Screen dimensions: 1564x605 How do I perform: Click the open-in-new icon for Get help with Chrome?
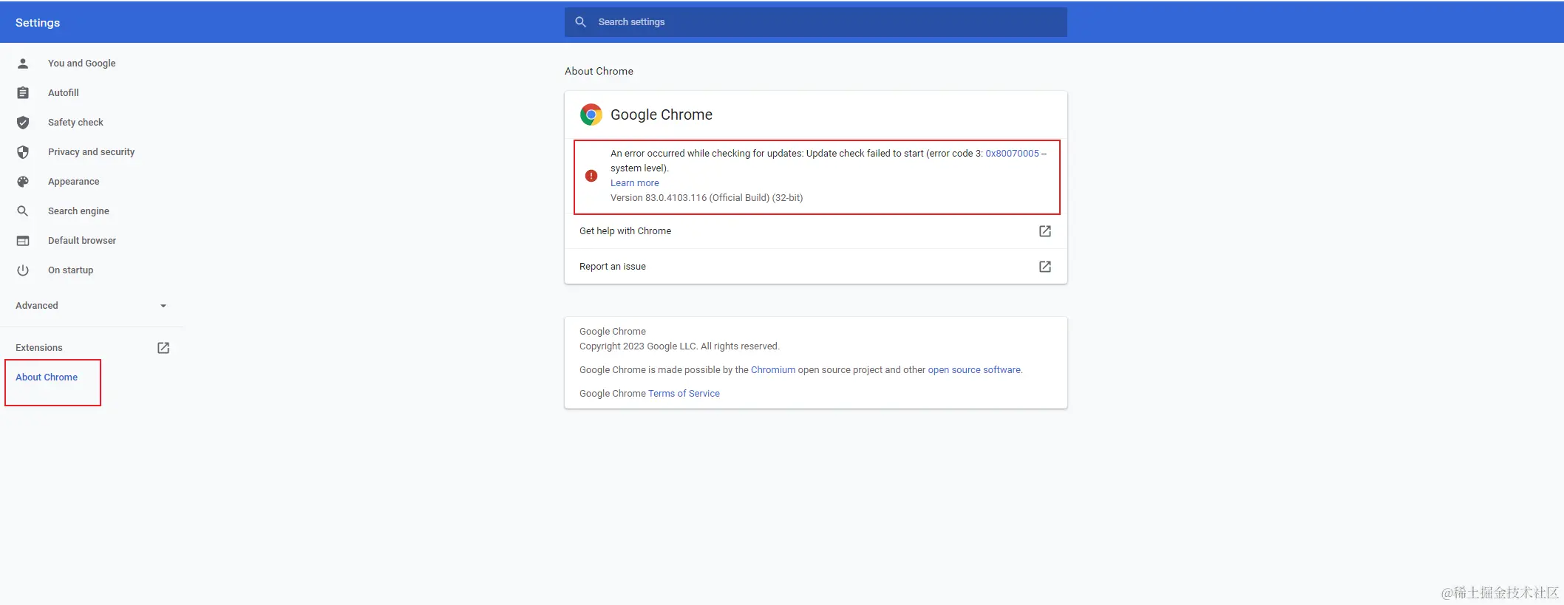click(x=1045, y=231)
